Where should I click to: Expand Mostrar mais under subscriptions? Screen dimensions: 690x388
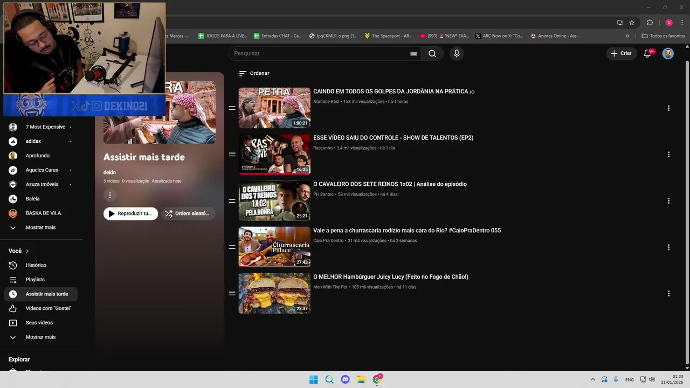point(41,227)
